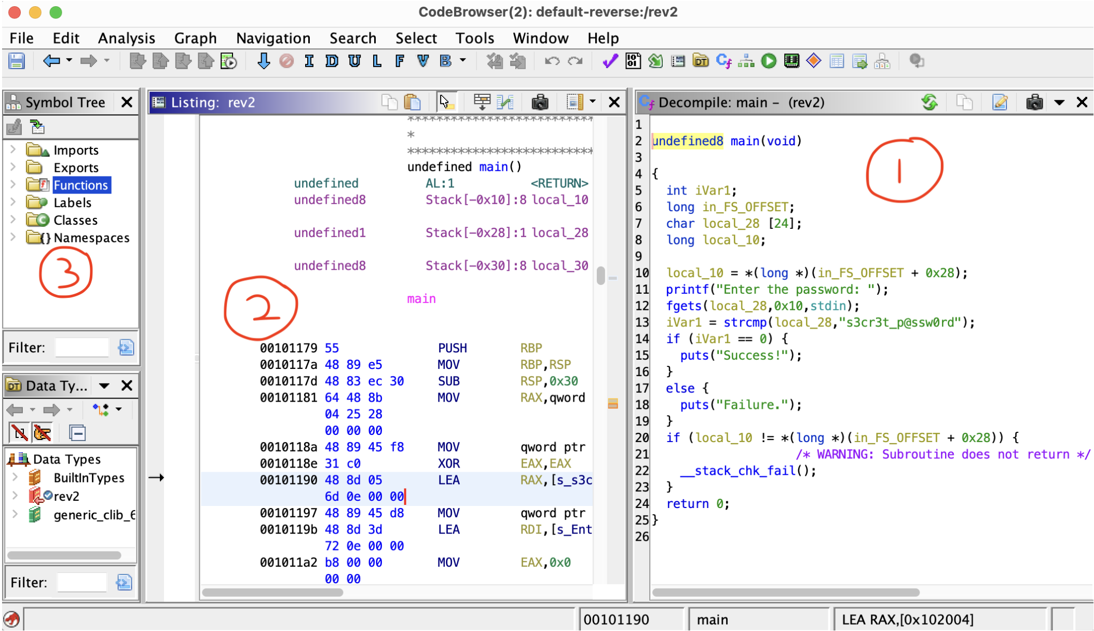Viewport: 1094px width, 631px height.
Task: Click the Listing paste clipboard icon
Action: pos(413,102)
